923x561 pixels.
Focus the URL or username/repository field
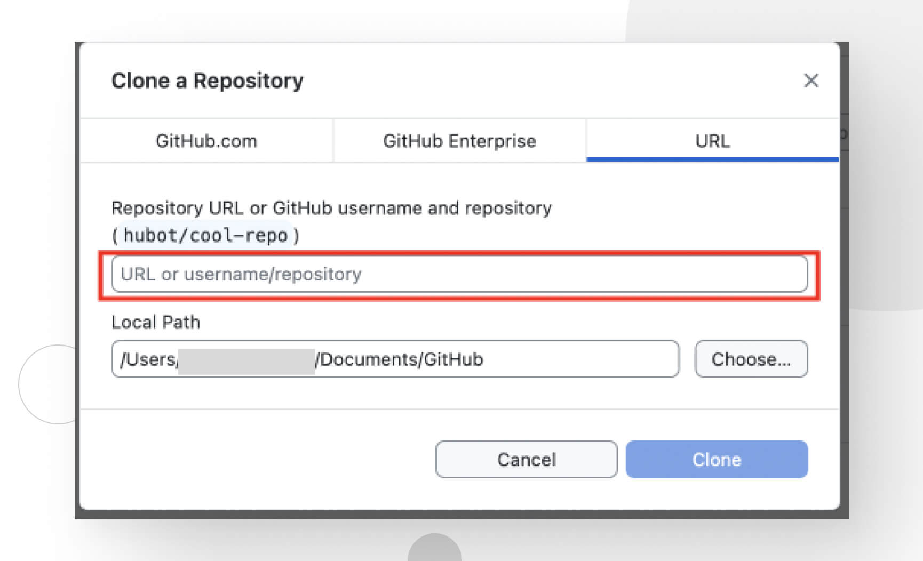pyautogui.click(x=459, y=274)
